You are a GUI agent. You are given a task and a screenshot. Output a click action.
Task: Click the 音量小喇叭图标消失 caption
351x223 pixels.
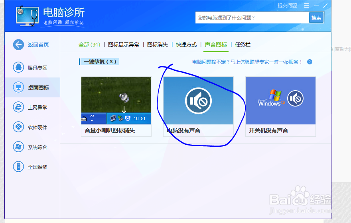point(110,130)
